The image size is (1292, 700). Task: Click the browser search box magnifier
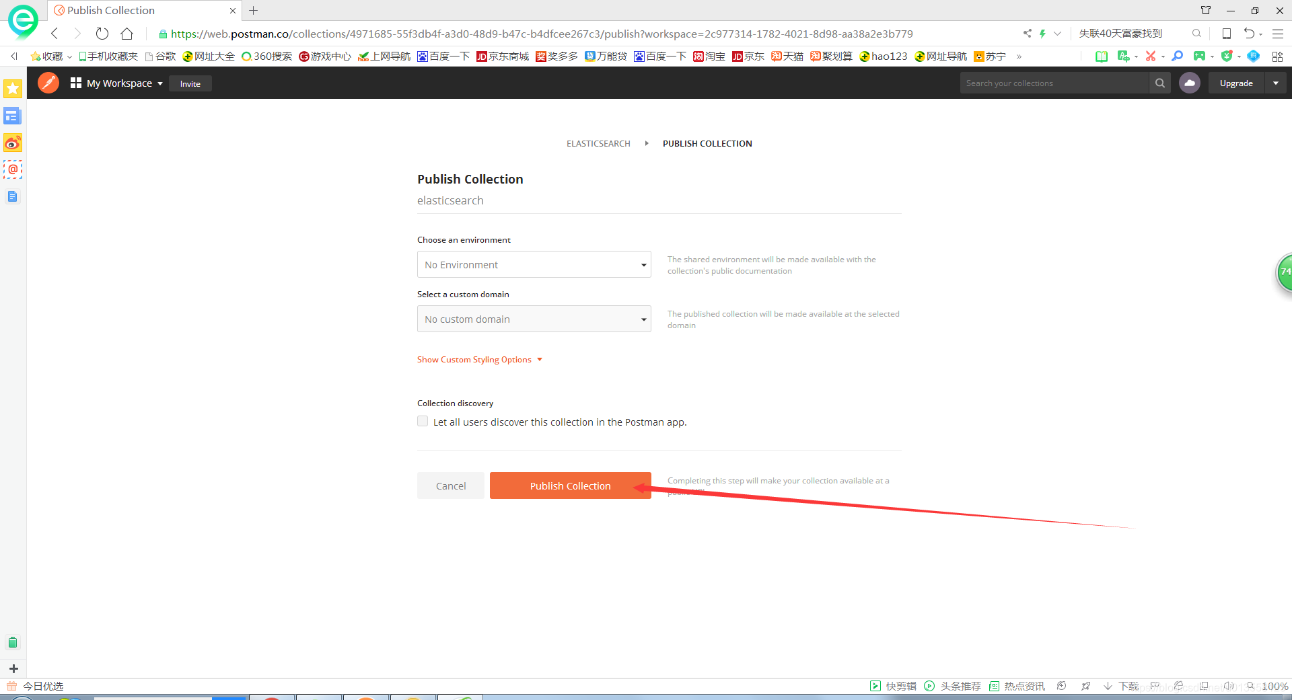coord(1196,34)
